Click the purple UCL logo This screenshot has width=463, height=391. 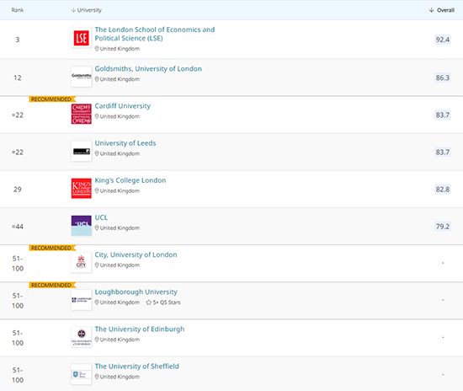coord(81,226)
